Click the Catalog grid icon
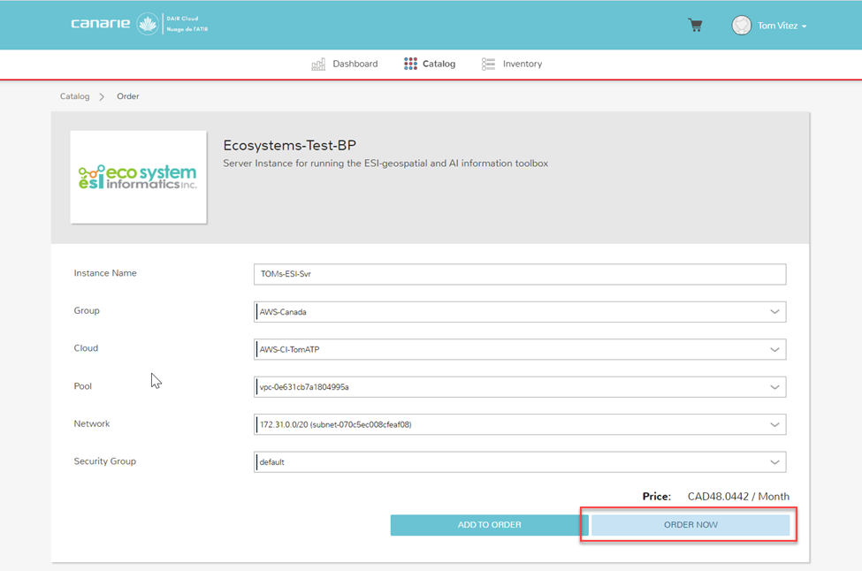862x571 pixels. (410, 64)
